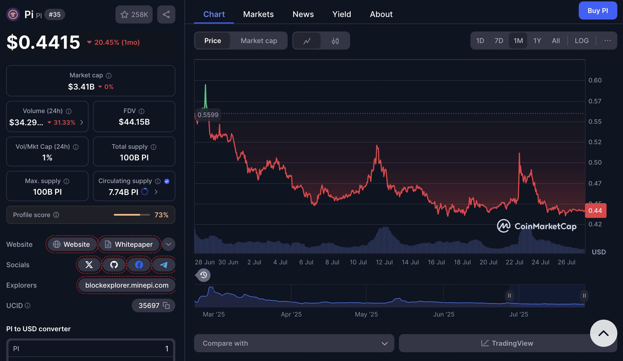Click the Market cap info icon
Image resolution: width=623 pixels, height=361 pixels.
click(x=109, y=75)
